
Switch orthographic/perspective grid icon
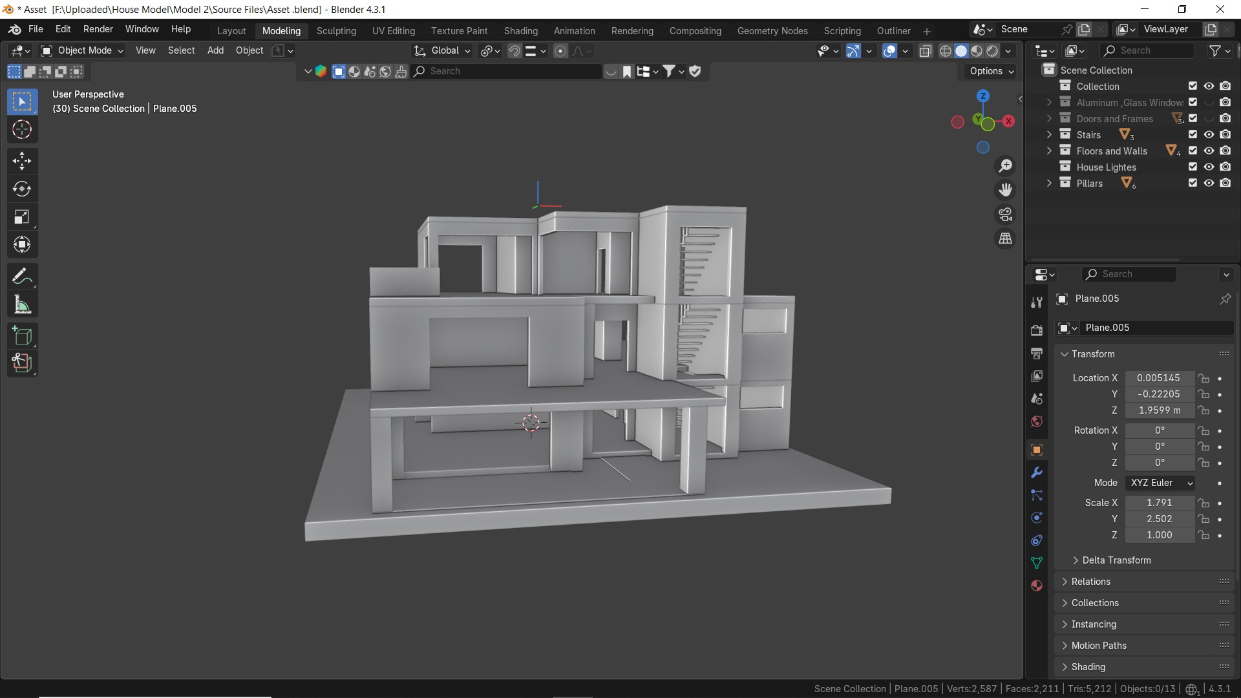(1005, 239)
